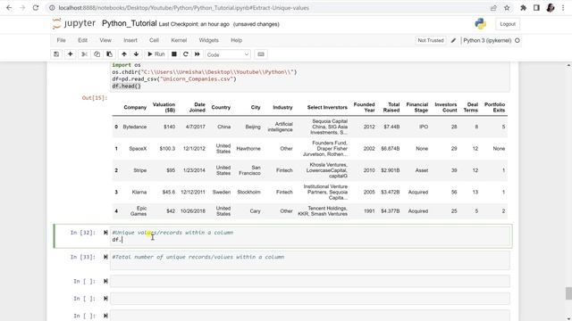This screenshot has width=572, height=321.
Task: Open the browser profile avatar
Action: pyautogui.click(x=551, y=8)
